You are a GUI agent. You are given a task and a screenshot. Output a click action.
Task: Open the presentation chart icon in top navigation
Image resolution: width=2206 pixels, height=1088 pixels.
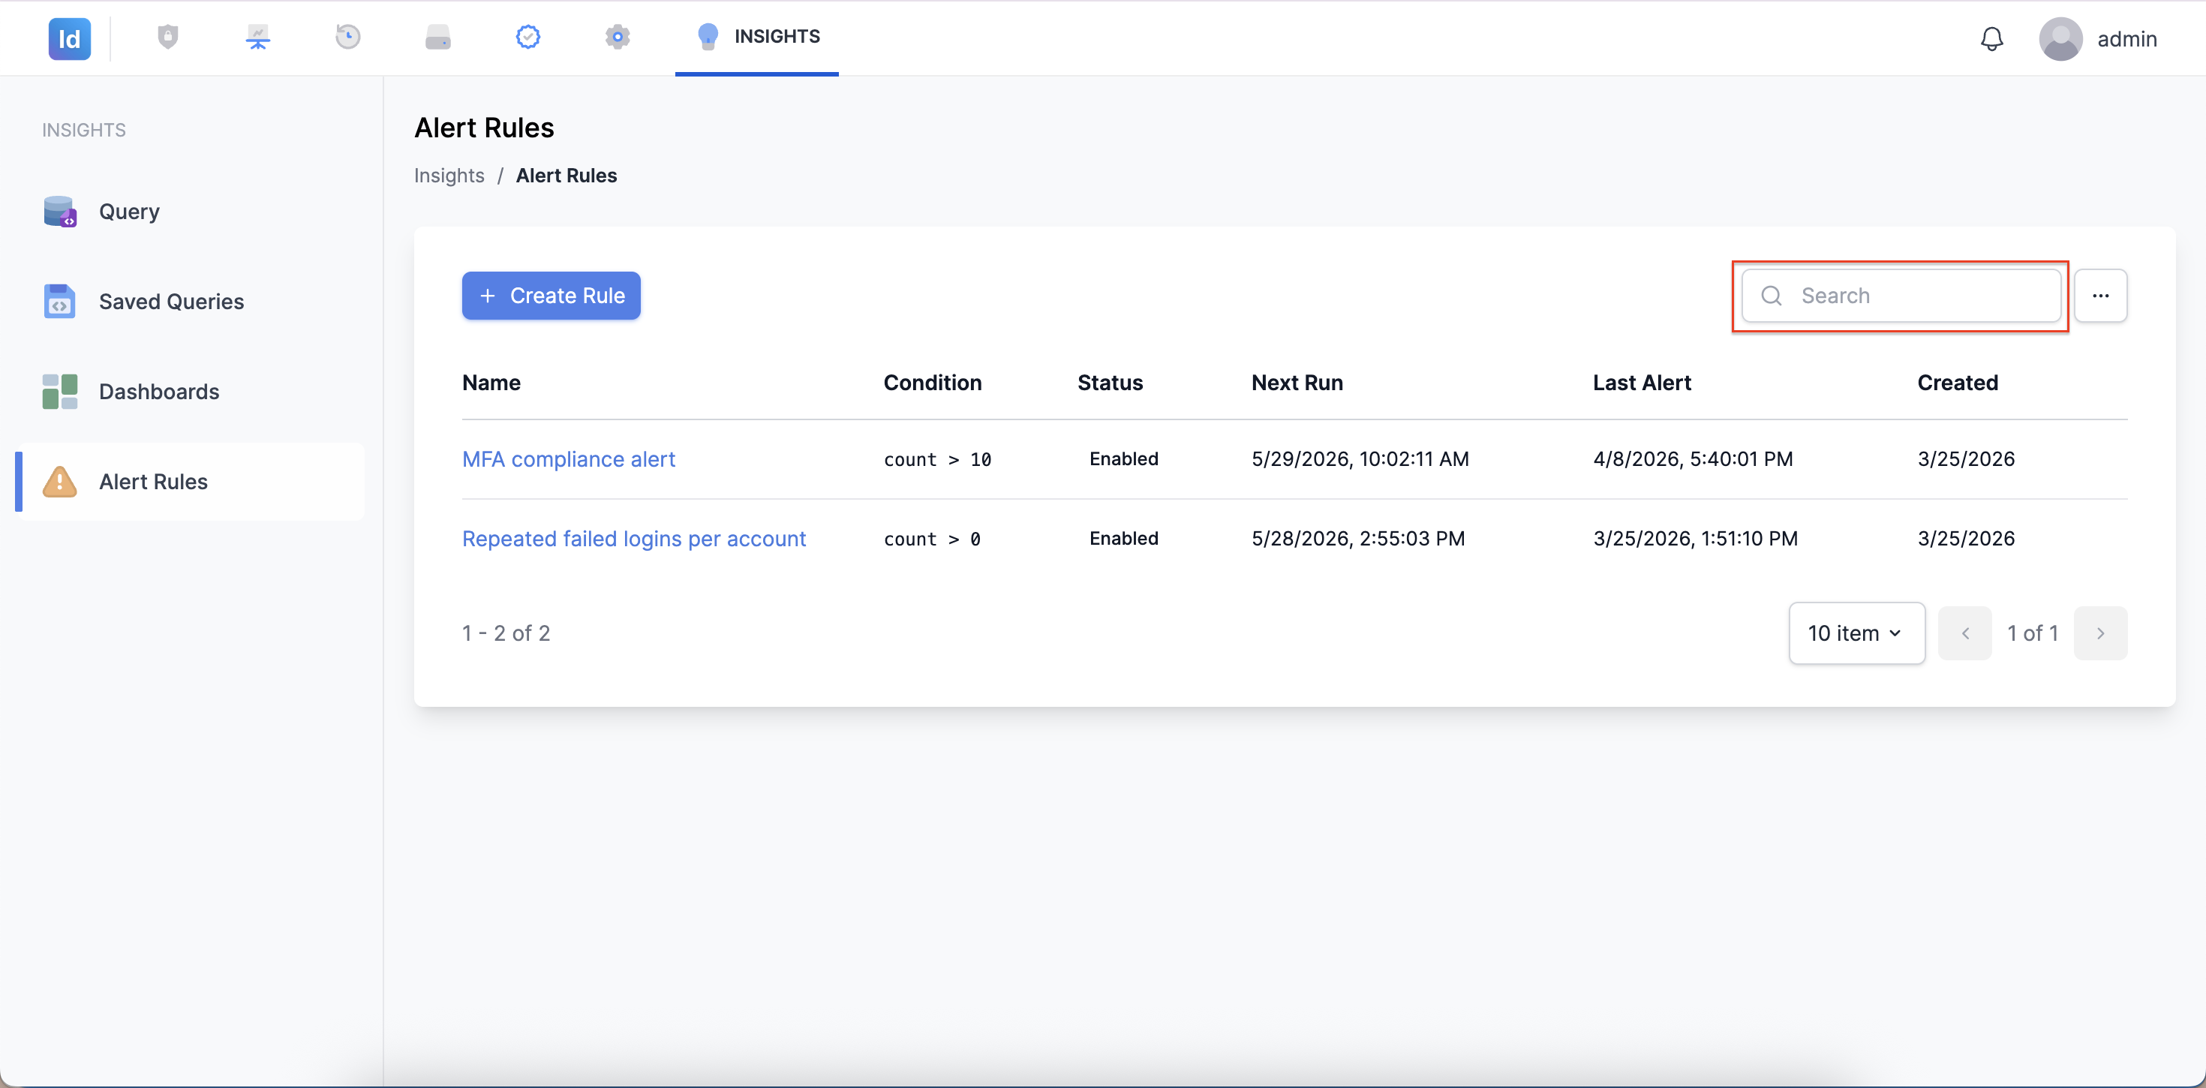(258, 37)
